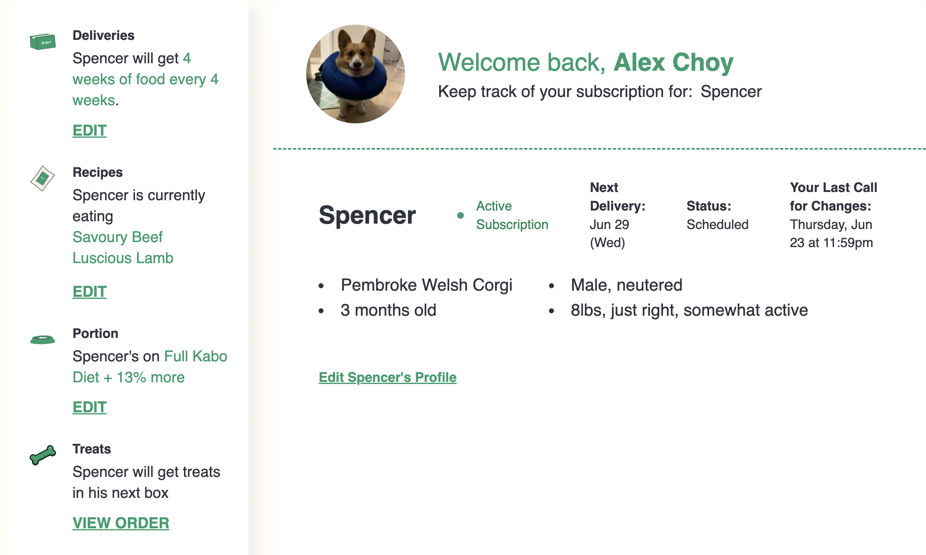Click the Spencer name heading
Screen dimensions: 926x555
367,215
